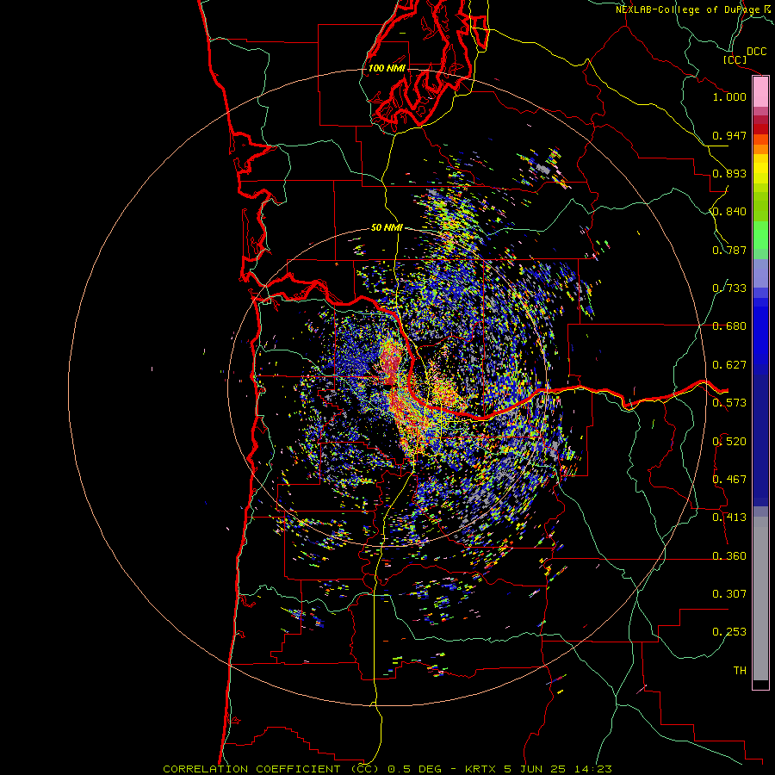Select the 0.733 scale value
The height and width of the screenshot is (775, 775).
click(x=729, y=288)
